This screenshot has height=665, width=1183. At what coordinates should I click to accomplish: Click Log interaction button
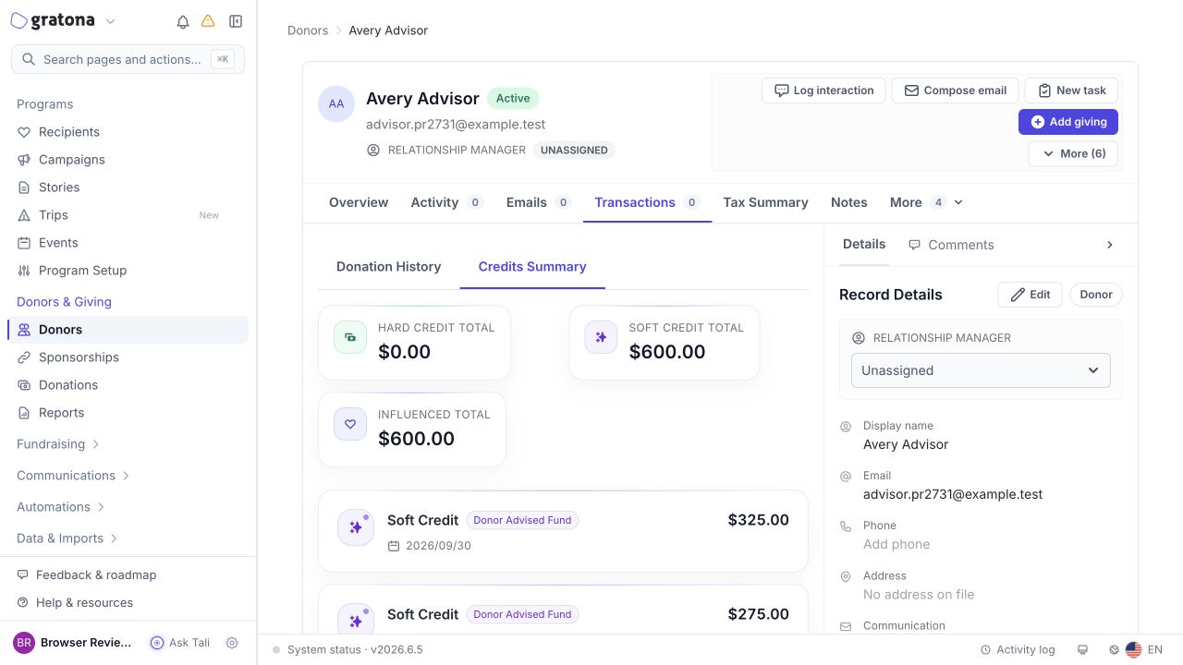tap(823, 91)
